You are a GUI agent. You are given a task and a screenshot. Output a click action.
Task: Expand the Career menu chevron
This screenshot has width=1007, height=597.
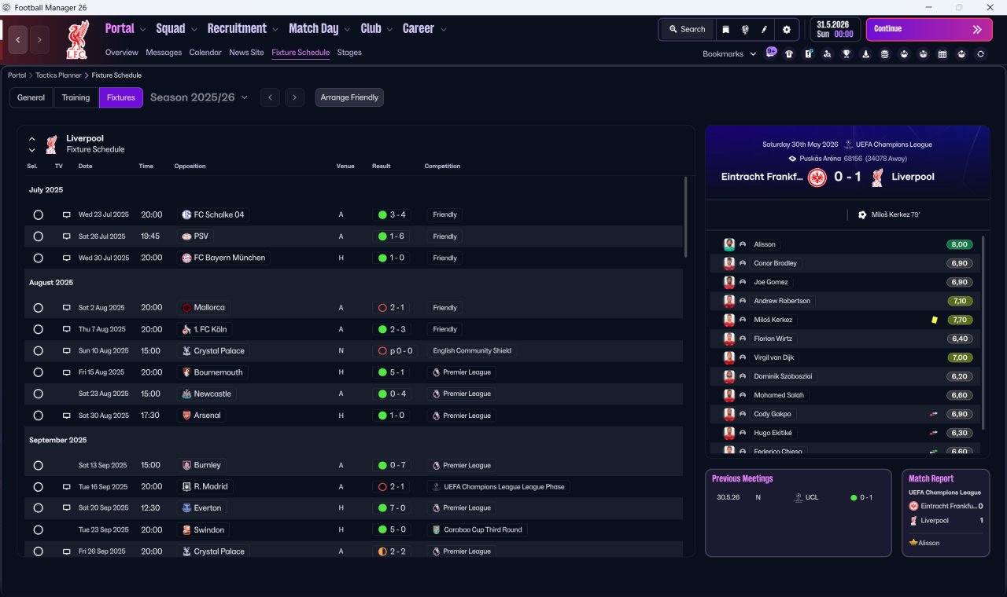[443, 30]
